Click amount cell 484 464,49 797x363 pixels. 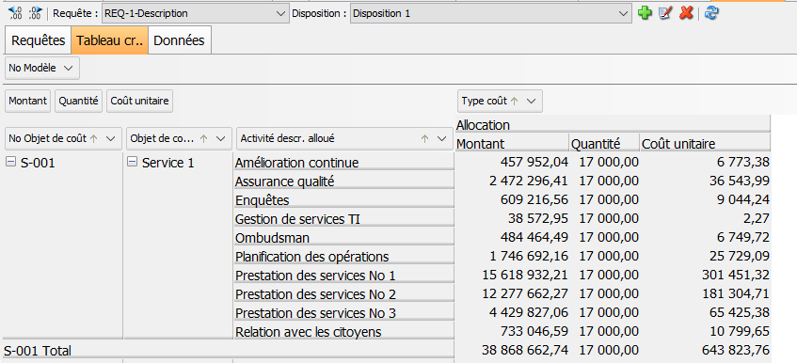point(512,237)
